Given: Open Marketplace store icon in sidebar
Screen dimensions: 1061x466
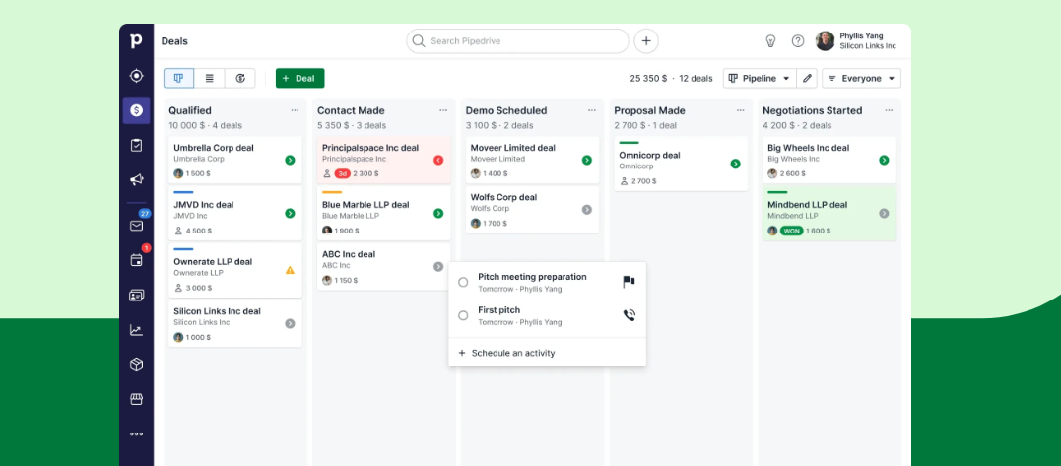Looking at the screenshot, I should tap(136, 399).
